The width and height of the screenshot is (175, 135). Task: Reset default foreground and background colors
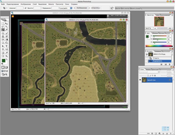2,64
